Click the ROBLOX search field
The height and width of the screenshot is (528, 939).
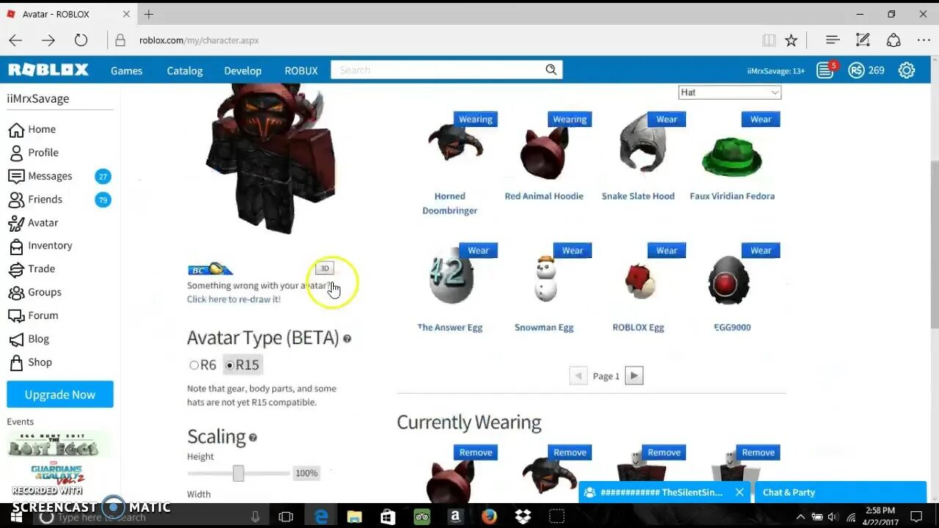pyautogui.click(x=439, y=70)
